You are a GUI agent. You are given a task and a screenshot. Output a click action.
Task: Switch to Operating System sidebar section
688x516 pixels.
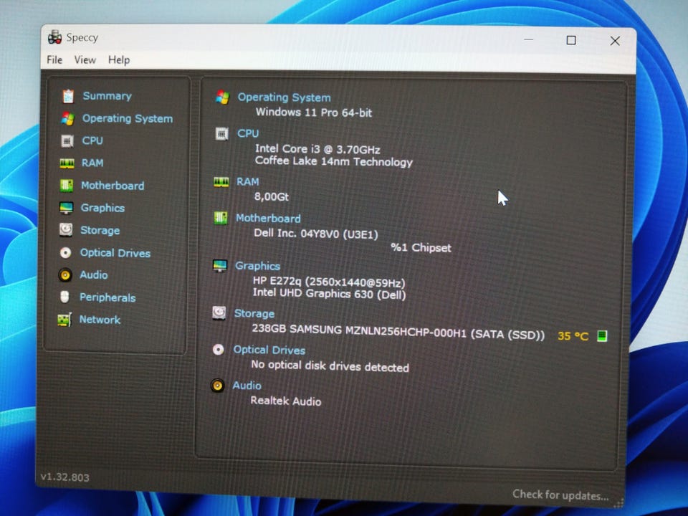(128, 118)
